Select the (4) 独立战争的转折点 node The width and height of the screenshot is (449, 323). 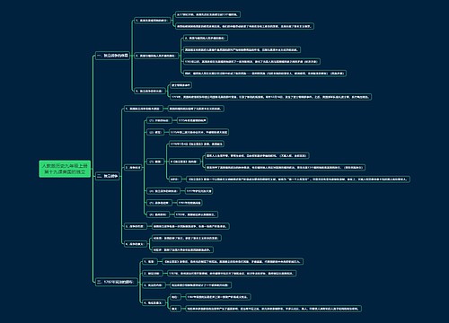pos(163,191)
